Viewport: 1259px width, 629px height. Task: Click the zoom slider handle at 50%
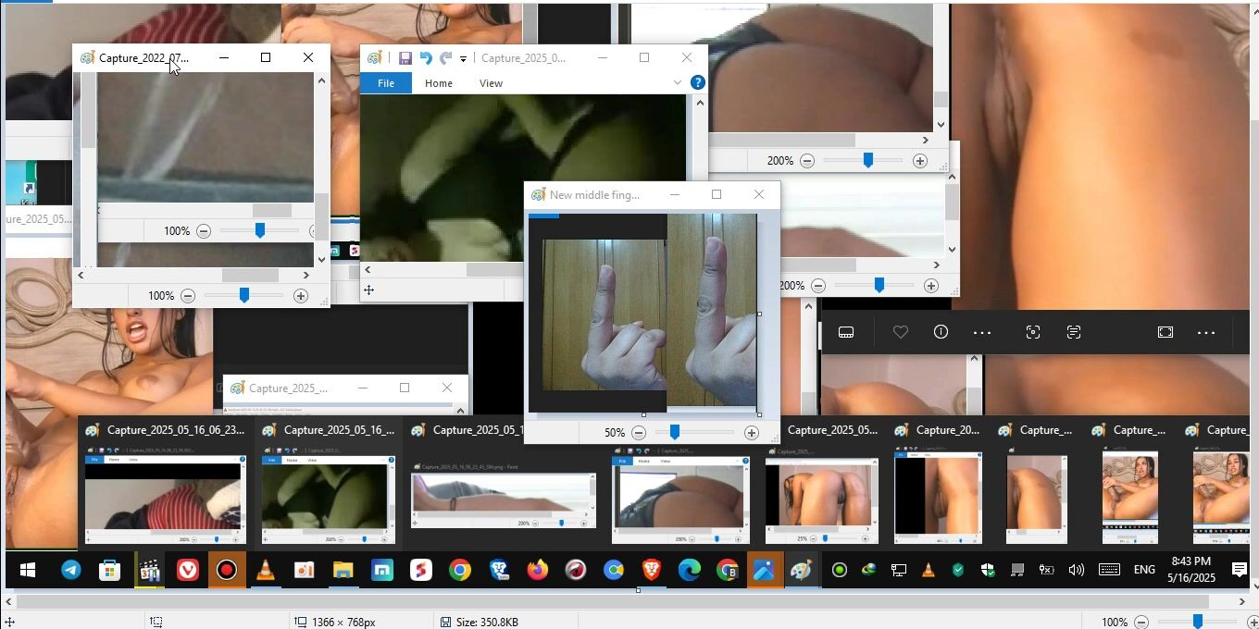pyautogui.click(x=675, y=433)
